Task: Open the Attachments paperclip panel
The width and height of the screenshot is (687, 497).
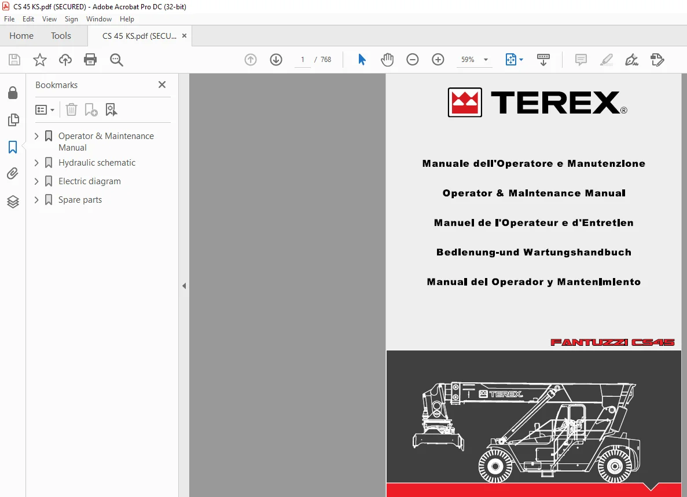Action: pos(13,174)
